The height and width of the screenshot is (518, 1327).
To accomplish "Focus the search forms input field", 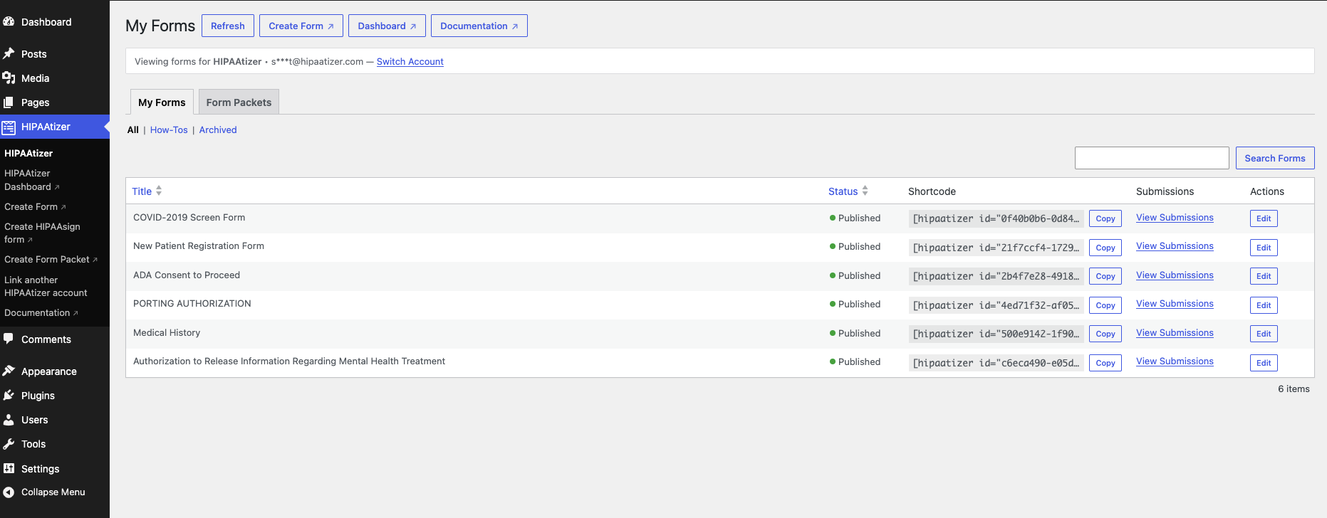I will [1152, 158].
